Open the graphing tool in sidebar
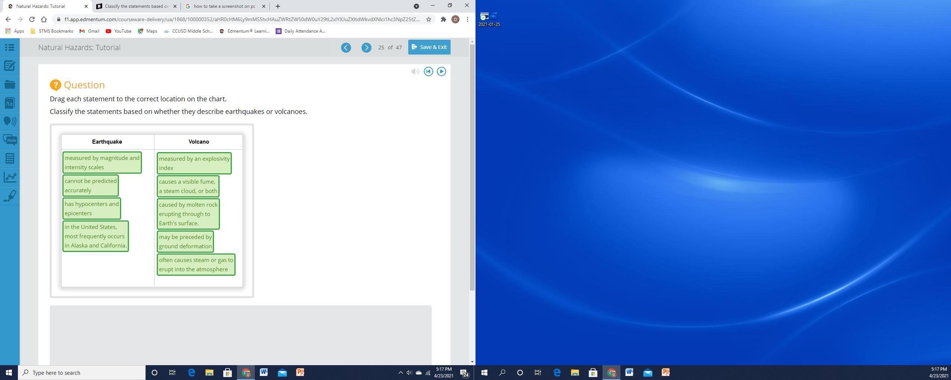951x380 pixels. pos(10,177)
